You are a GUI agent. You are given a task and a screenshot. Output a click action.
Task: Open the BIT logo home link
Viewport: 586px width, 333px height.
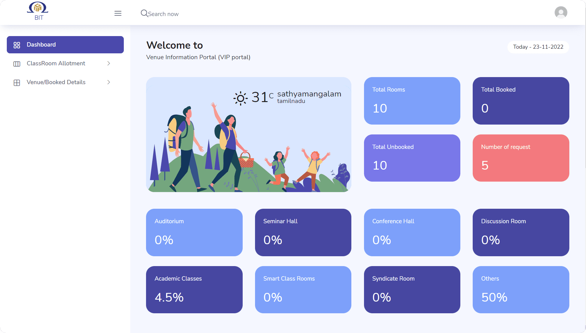click(x=38, y=11)
